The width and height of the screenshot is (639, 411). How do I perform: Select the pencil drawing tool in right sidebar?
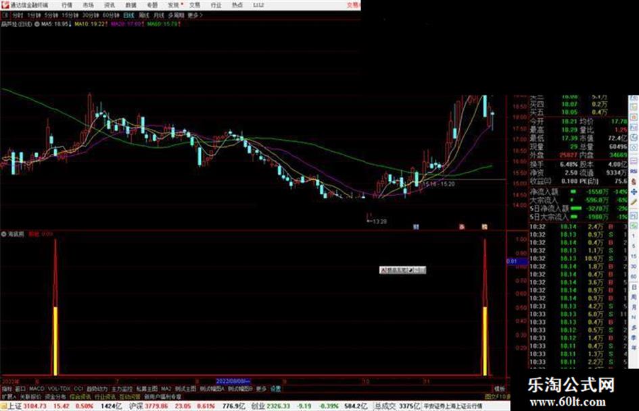(x=634, y=202)
